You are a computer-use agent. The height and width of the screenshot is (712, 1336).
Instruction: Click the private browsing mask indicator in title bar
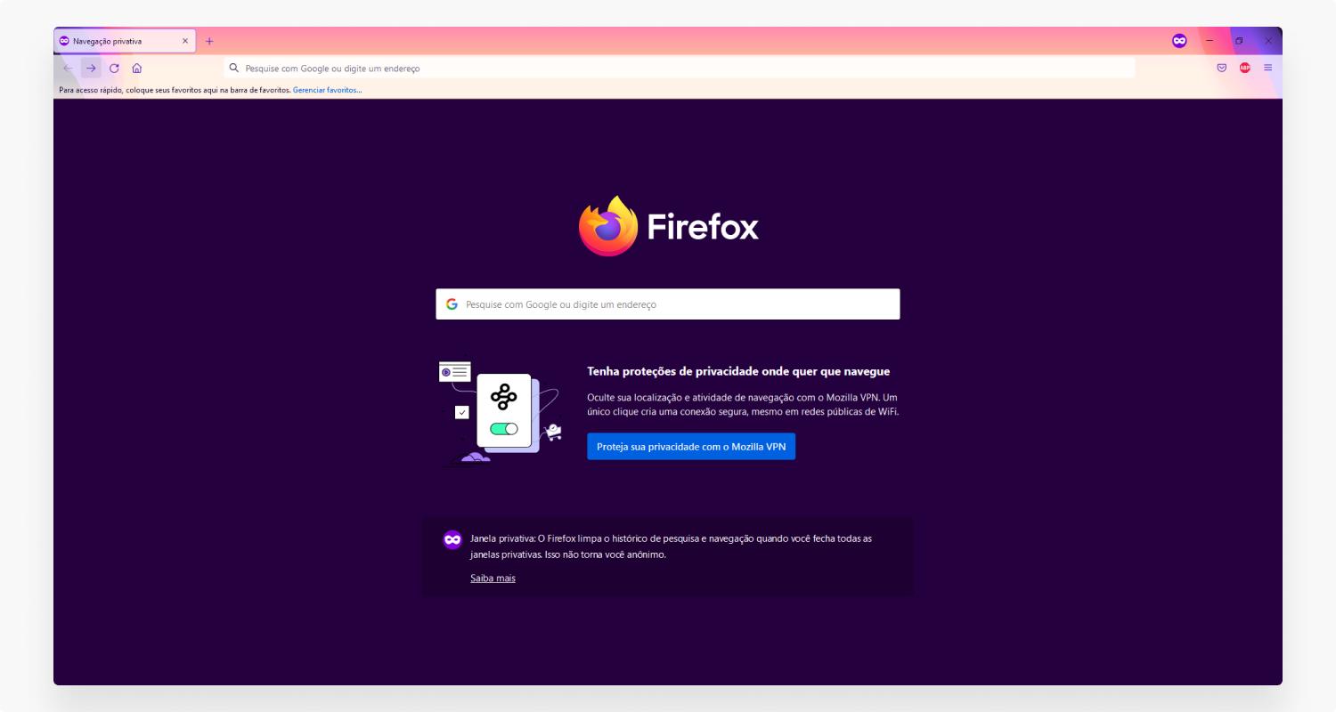1179,41
